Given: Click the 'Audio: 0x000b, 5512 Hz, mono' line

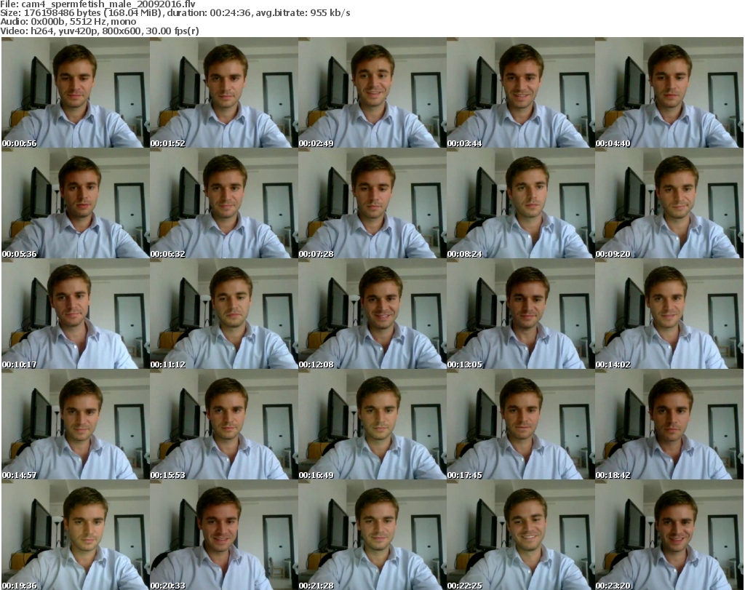Looking at the screenshot, I should pyautogui.click(x=68, y=22).
